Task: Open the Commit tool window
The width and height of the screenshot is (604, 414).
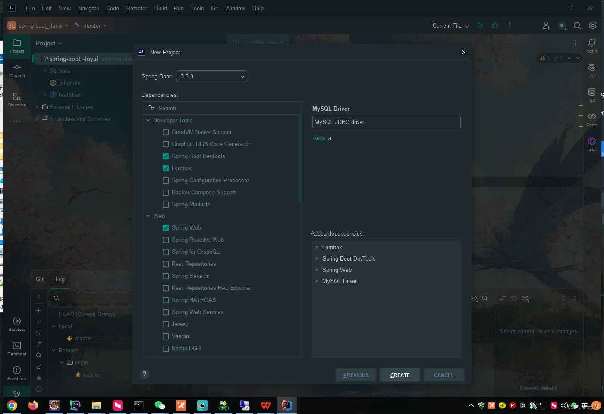Action: click(x=17, y=72)
